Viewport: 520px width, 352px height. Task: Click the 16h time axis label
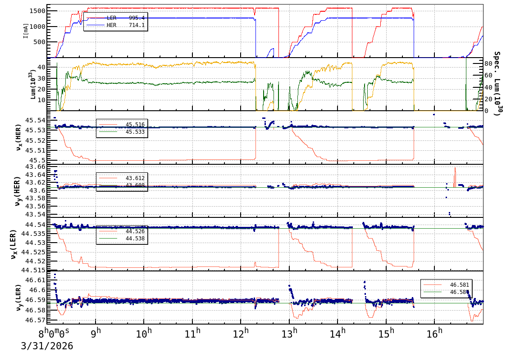click(434, 333)
